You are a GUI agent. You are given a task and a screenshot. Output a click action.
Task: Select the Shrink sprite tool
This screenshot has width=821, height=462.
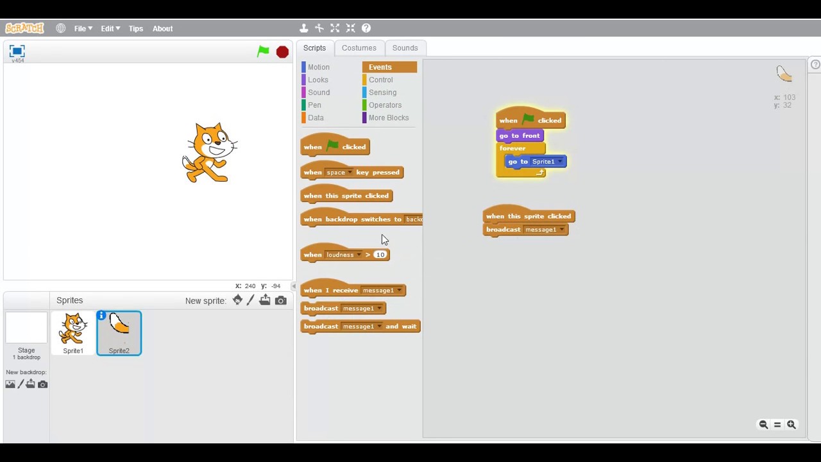click(350, 28)
